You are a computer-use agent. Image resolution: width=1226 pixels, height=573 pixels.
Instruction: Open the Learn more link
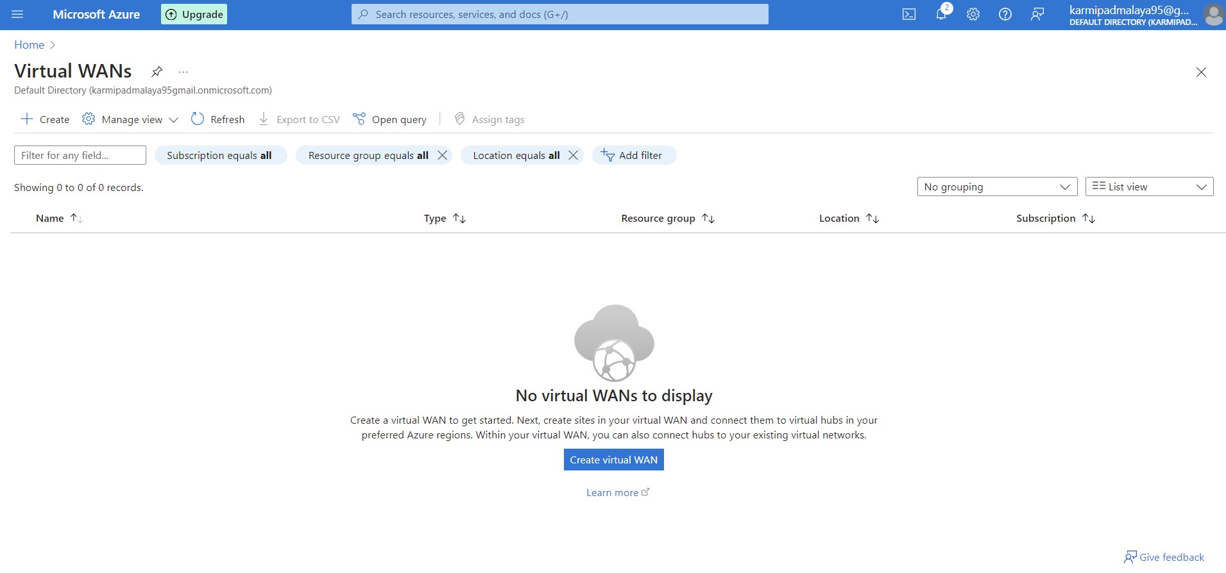pos(618,492)
